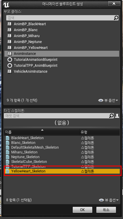This screenshot has height=219, width=123.
Task: Select the TutorialAnimationBlueprint circle icon
Action: click(9, 60)
